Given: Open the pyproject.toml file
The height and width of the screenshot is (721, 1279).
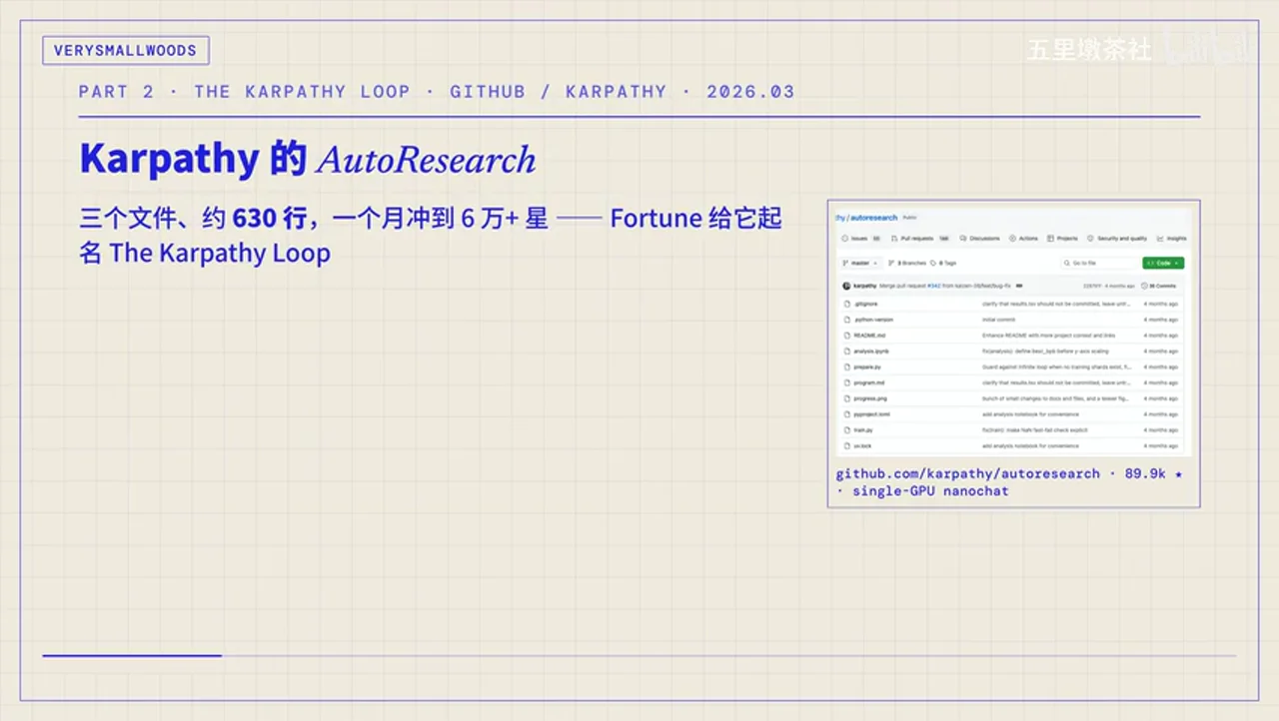Looking at the screenshot, I should coord(871,414).
